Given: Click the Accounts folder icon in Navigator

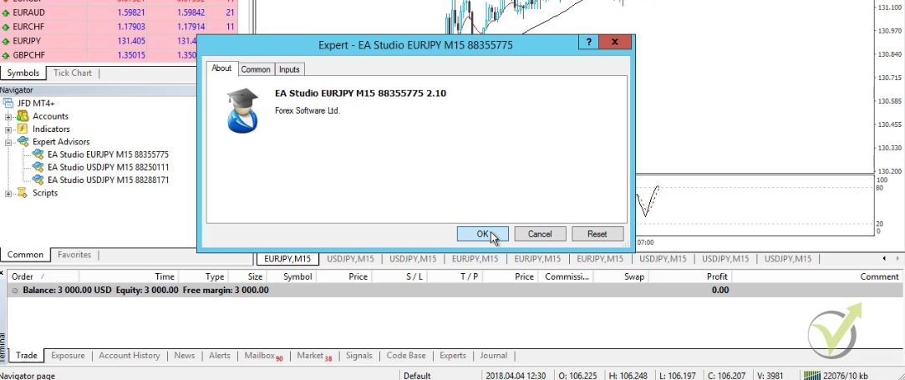Looking at the screenshot, I should click(23, 116).
